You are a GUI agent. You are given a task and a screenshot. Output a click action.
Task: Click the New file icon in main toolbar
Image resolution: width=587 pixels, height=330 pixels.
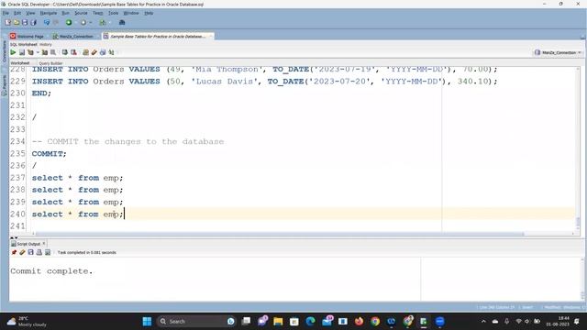tap(8, 22)
